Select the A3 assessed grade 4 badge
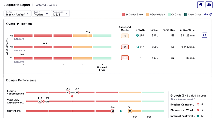This screenshot has height=118, width=216. click(125, 36)
